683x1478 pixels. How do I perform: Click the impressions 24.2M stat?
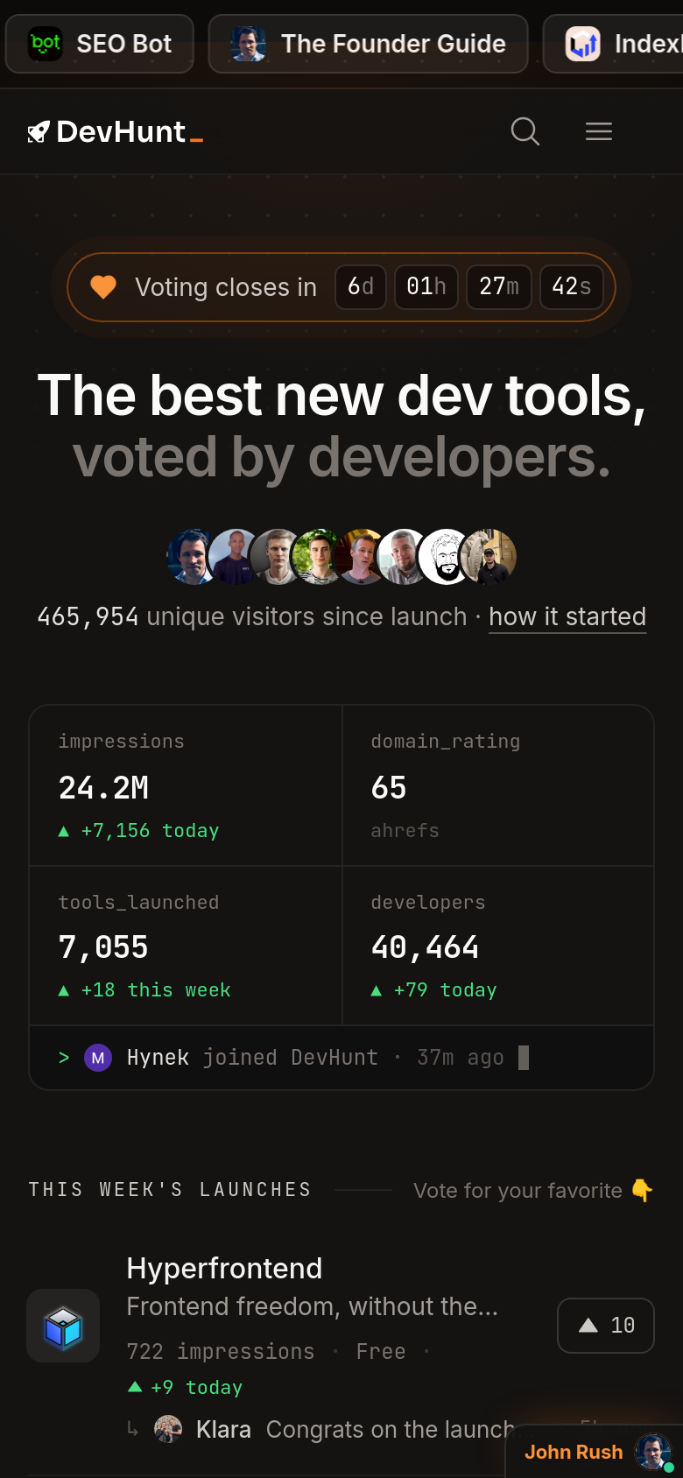tap(186, 786)
